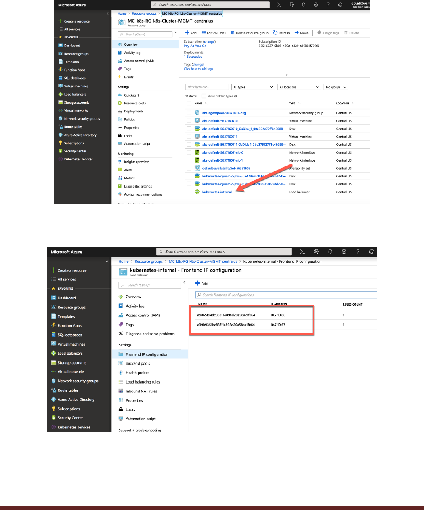This screenshot has width=424, height=510.
Task: Open the All locations dropdown
Action: point(299,87)
